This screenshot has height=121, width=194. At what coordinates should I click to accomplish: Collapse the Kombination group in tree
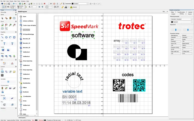click(19, 82)
